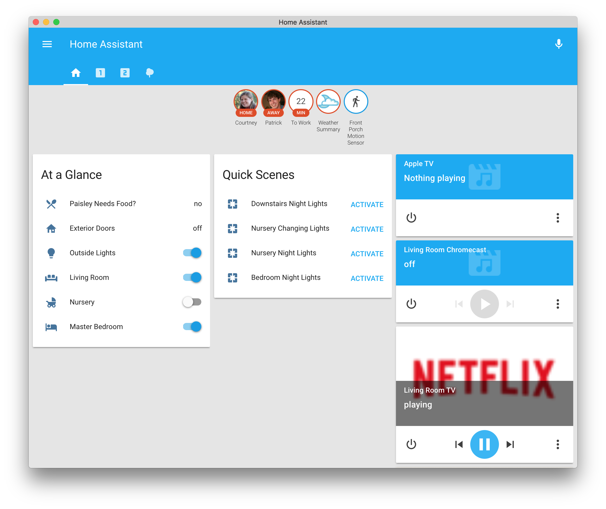The width and height of the screenshot is (606, 509).
Task: Open Weather Summary badge details
Action: (x=328, y=102)
